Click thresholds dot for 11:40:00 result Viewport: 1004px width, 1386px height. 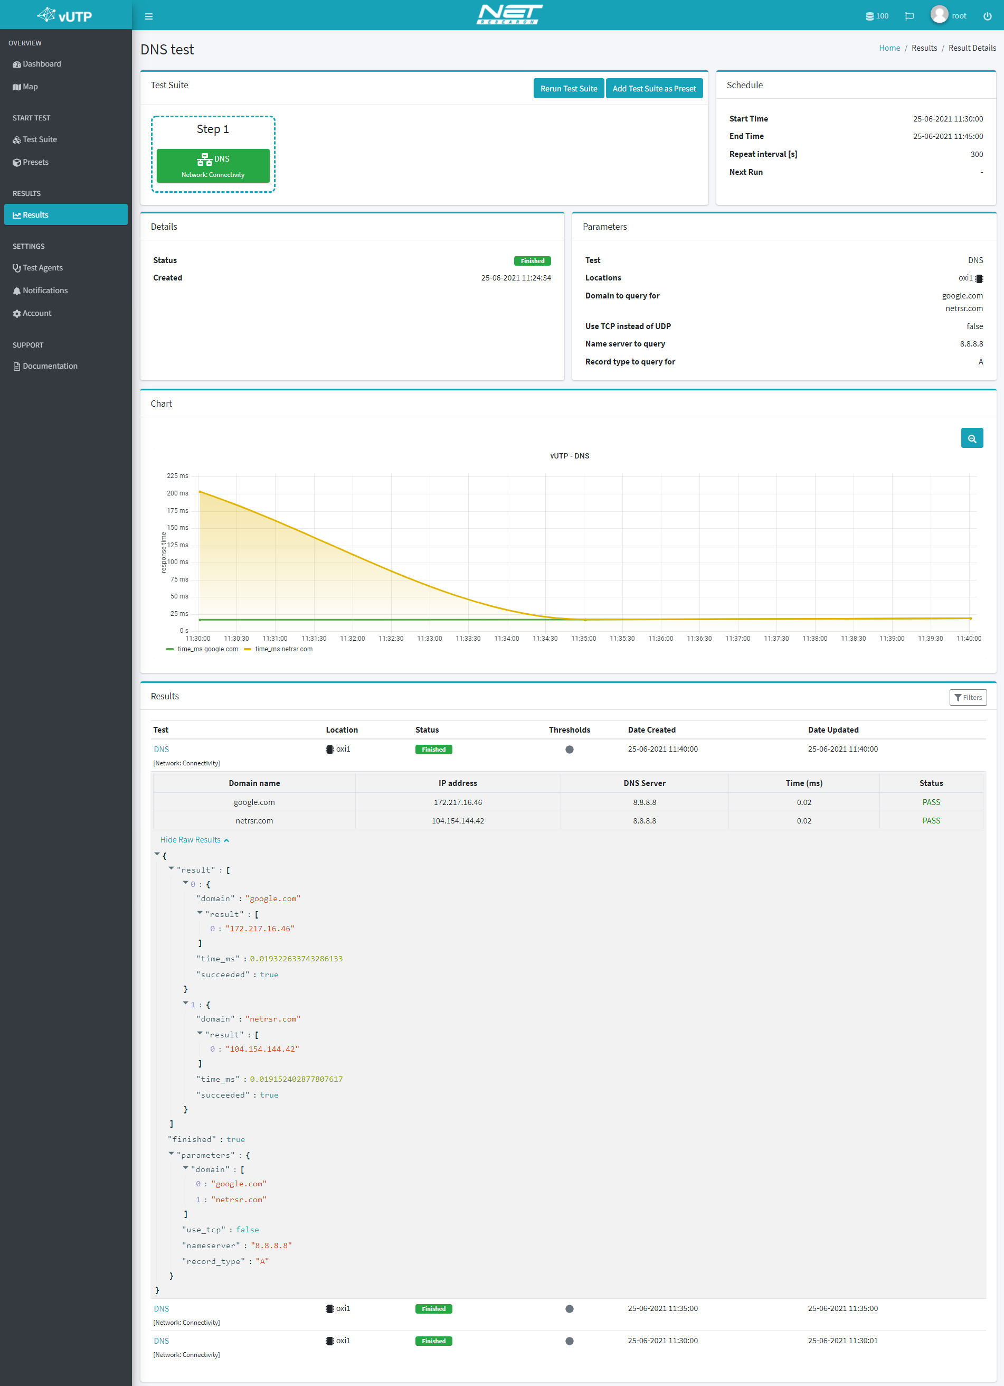[569, 749]
